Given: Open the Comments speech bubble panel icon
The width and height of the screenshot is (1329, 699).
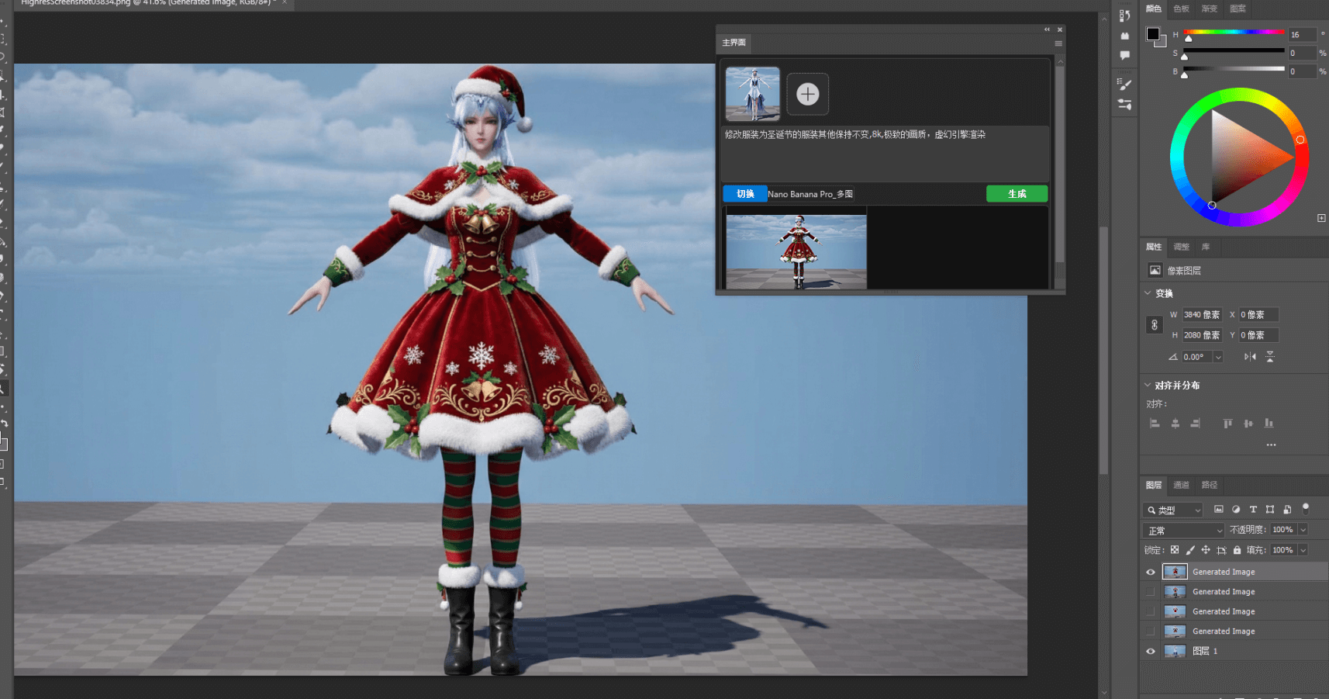Looking at the screenshot, I should [1124, 55].
